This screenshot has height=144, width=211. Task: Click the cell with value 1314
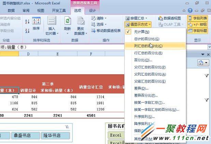(91, 97)
